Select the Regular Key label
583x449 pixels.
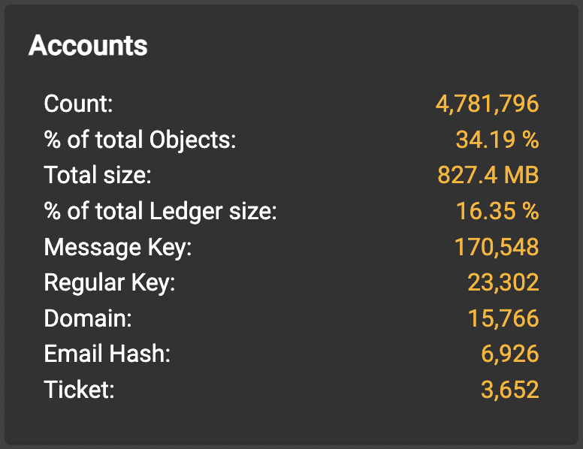(x=110, y=283)
